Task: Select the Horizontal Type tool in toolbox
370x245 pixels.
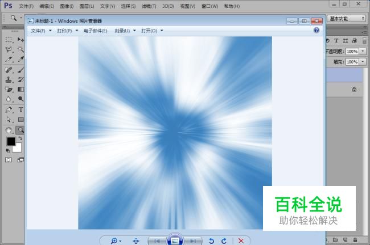Action: (20, 109)
